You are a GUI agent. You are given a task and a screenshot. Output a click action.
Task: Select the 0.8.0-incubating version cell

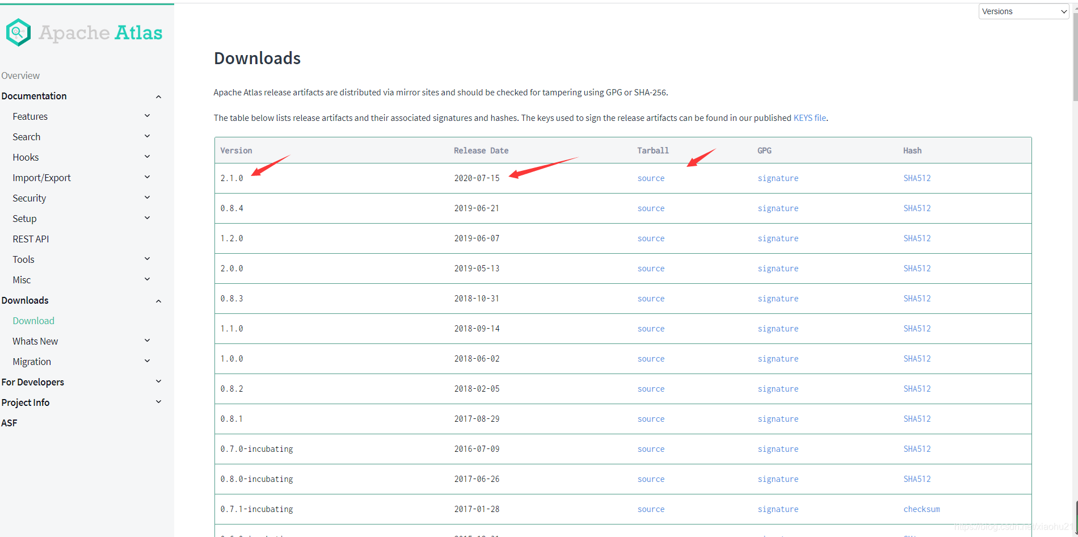coord(256,479)
